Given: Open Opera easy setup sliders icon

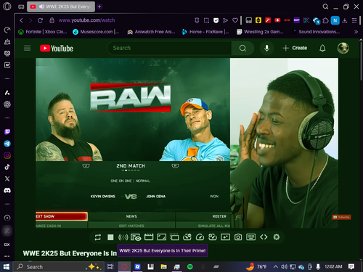Looking at the screenshot, I should pyautogui.click(x=354, y=20).
